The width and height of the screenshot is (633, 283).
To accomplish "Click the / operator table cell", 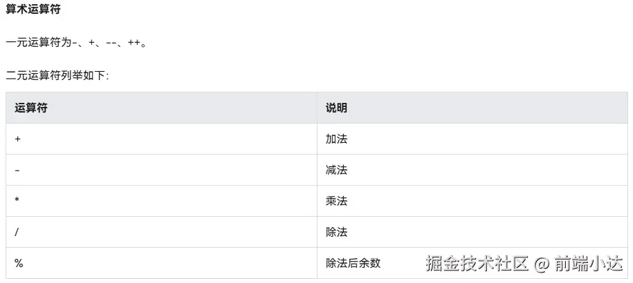I will coord(17,232).
